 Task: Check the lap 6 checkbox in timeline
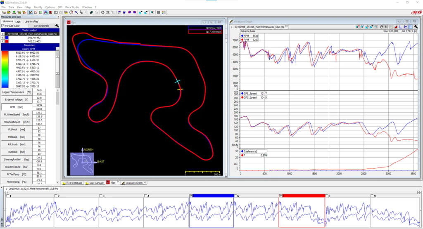[235, 196]
